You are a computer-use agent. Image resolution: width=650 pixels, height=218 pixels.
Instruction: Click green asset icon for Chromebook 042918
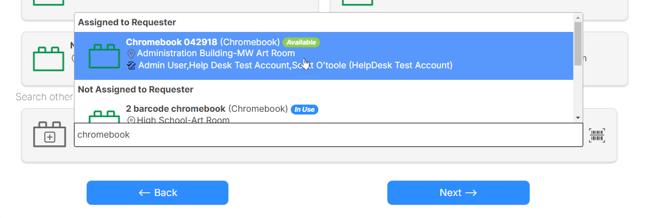[x=104, y=56]
